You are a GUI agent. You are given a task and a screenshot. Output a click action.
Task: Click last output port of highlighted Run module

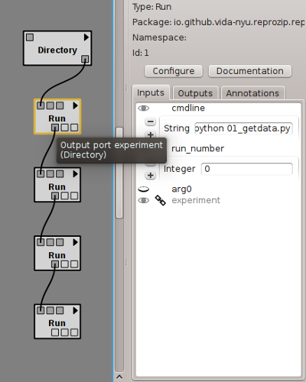point(74,128)
